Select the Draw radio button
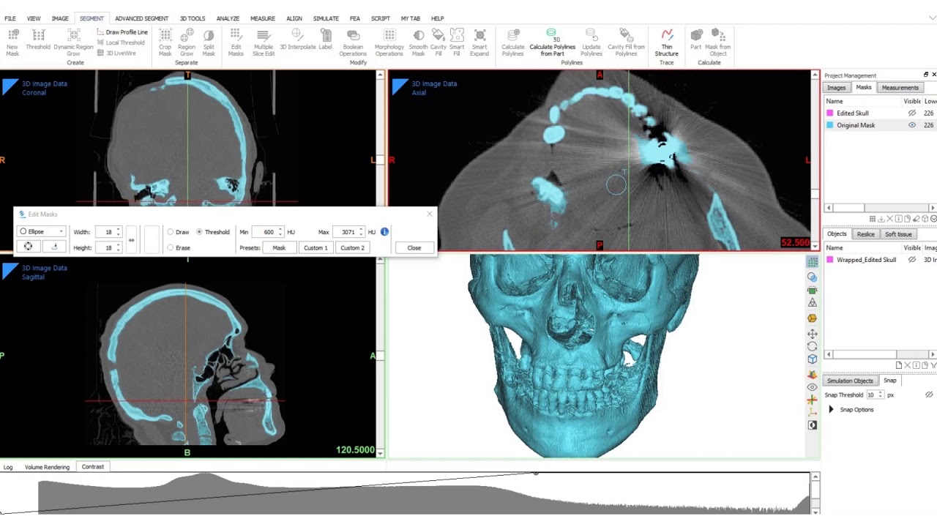The width and height of the screenshot is (937, 527). [171, 232]
